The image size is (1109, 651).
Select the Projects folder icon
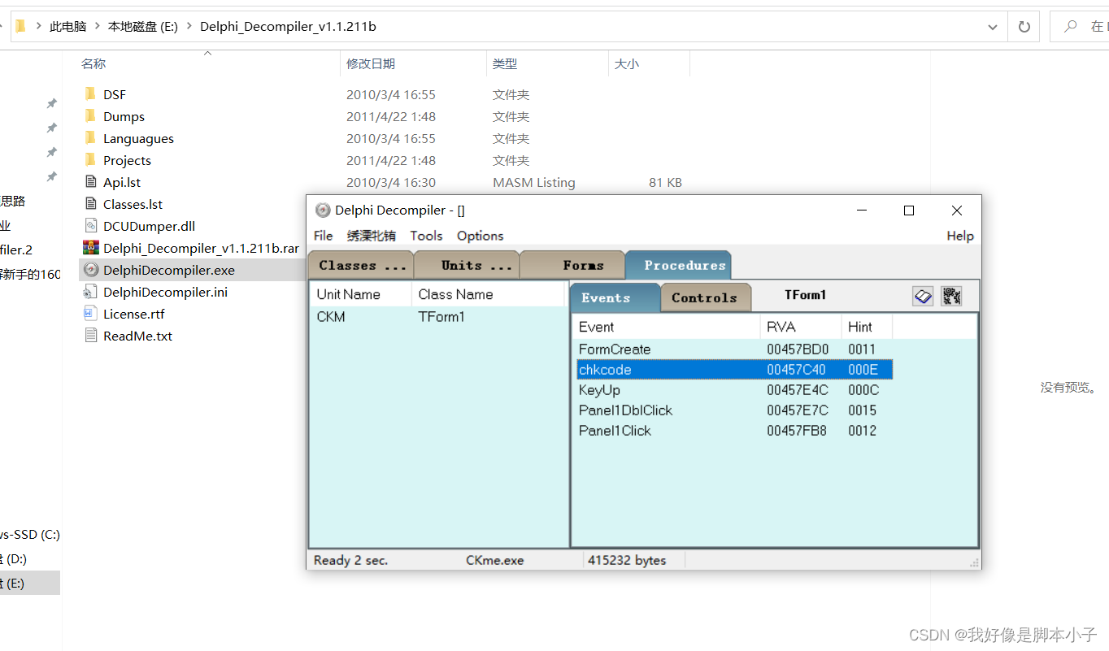click(90, 160)
